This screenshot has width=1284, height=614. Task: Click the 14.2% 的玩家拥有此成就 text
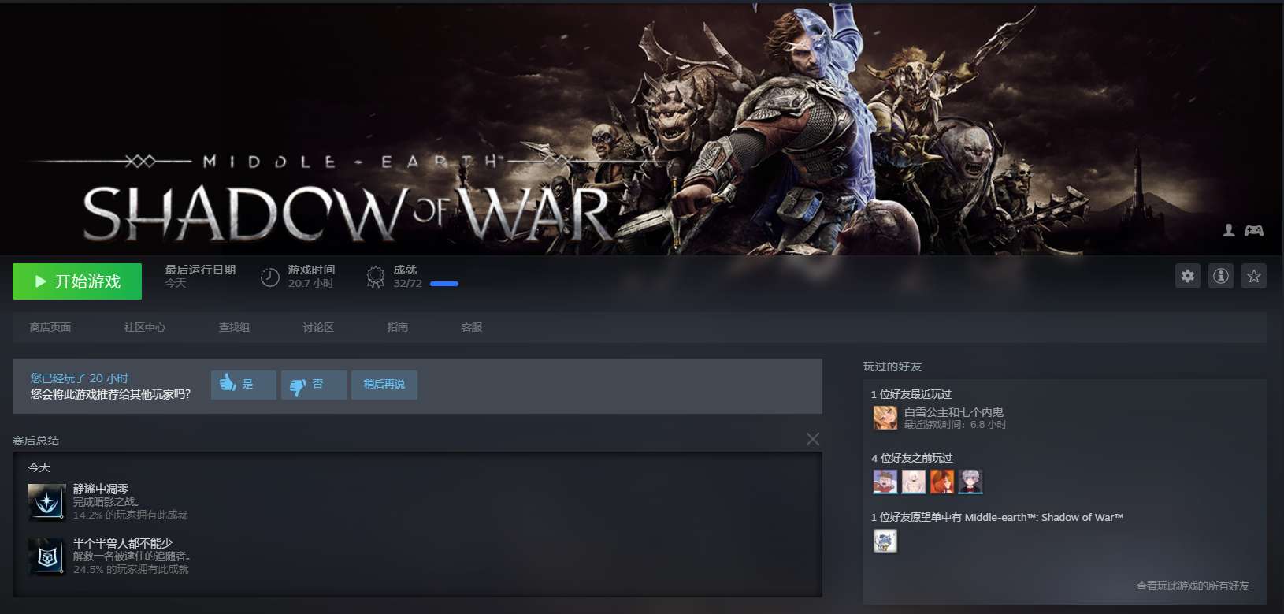[131, 515]
